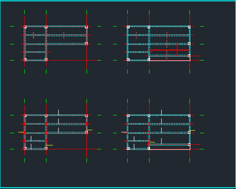
Task: Select the top-right column square of upper-right plan
Action: (x=189, y=27)
